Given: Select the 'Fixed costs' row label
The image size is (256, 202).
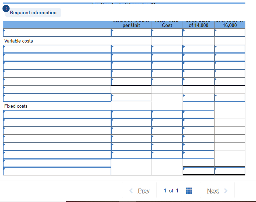Looking at the screenshot, I should click(16, 106).
